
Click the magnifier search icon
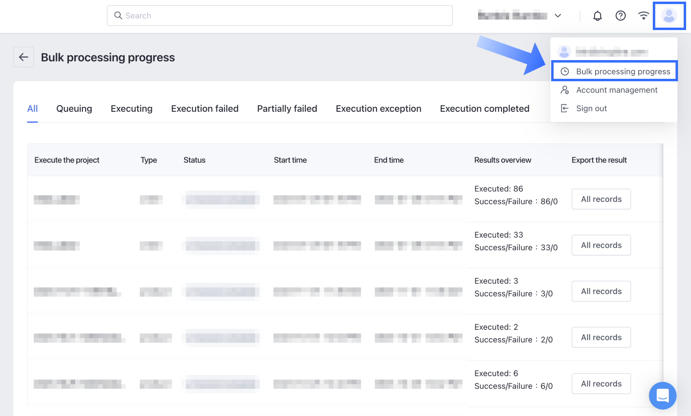118,16
